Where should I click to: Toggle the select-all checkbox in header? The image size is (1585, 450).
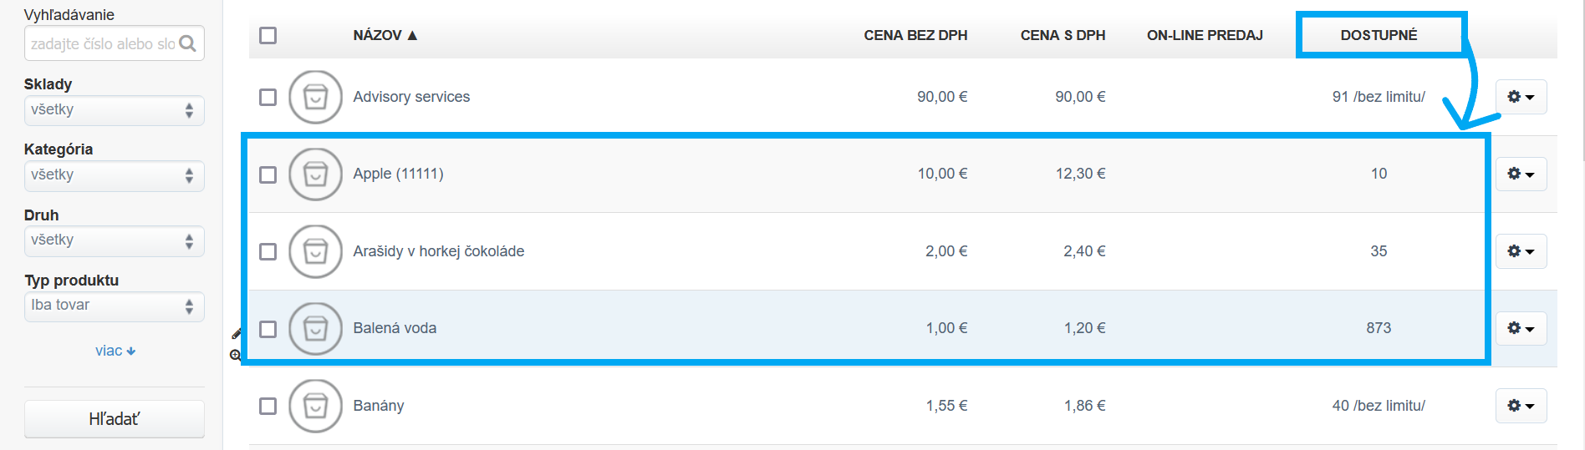point(268,35)
